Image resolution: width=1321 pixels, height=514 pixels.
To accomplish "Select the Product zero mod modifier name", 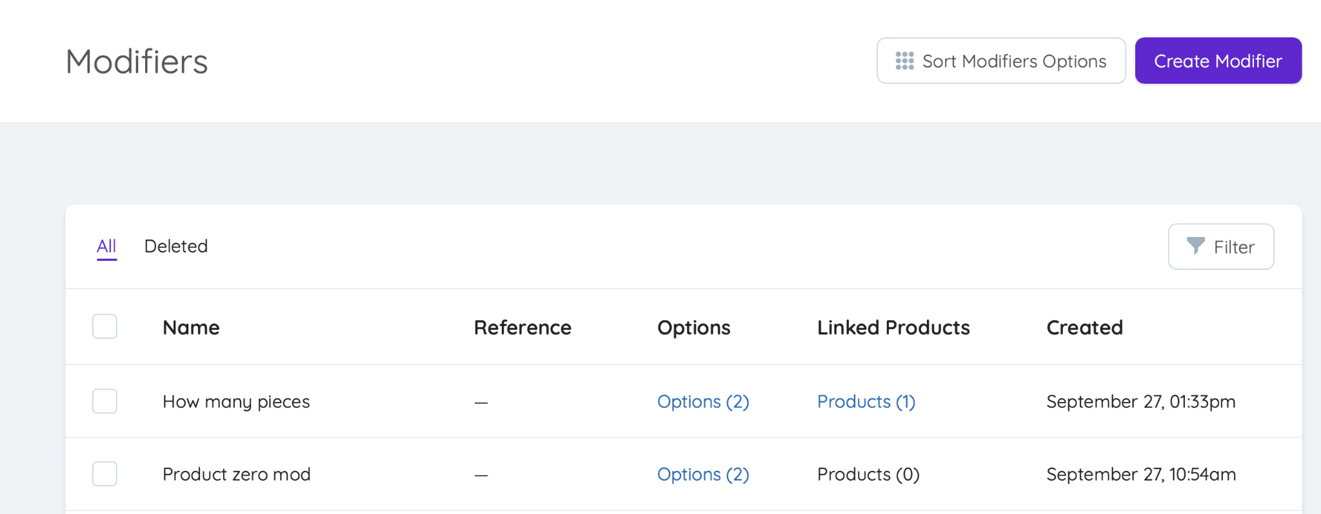I will [236, 474].
